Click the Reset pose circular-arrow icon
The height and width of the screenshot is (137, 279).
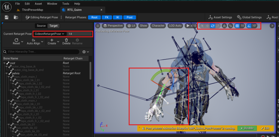click(16, 40)
